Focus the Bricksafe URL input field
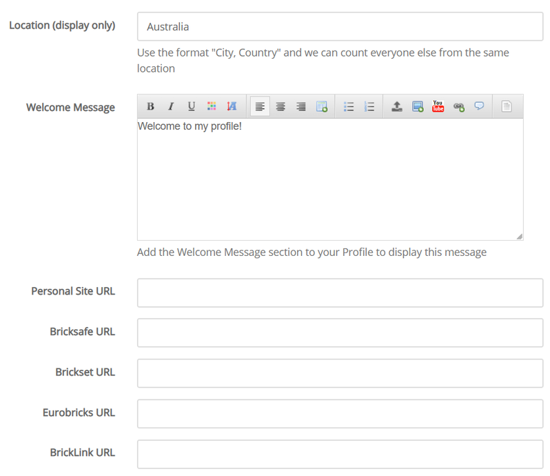 click(340, 333)
